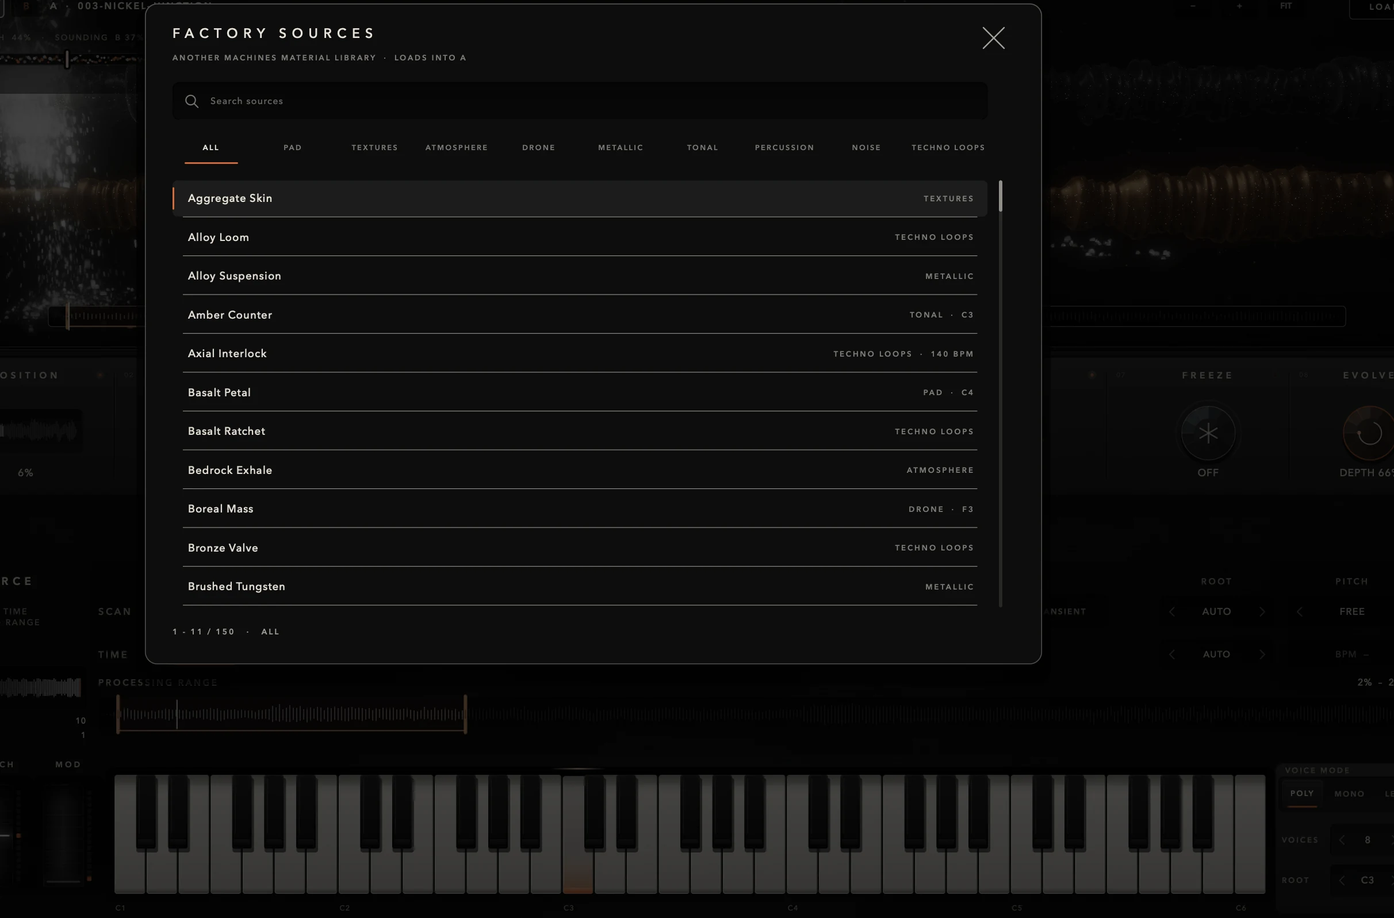
Task: Select the Aggregate Skin source
Action: [x=580, y=198]
